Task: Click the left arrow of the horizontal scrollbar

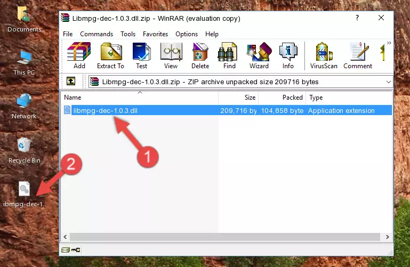Action: (x=65, y=237)
